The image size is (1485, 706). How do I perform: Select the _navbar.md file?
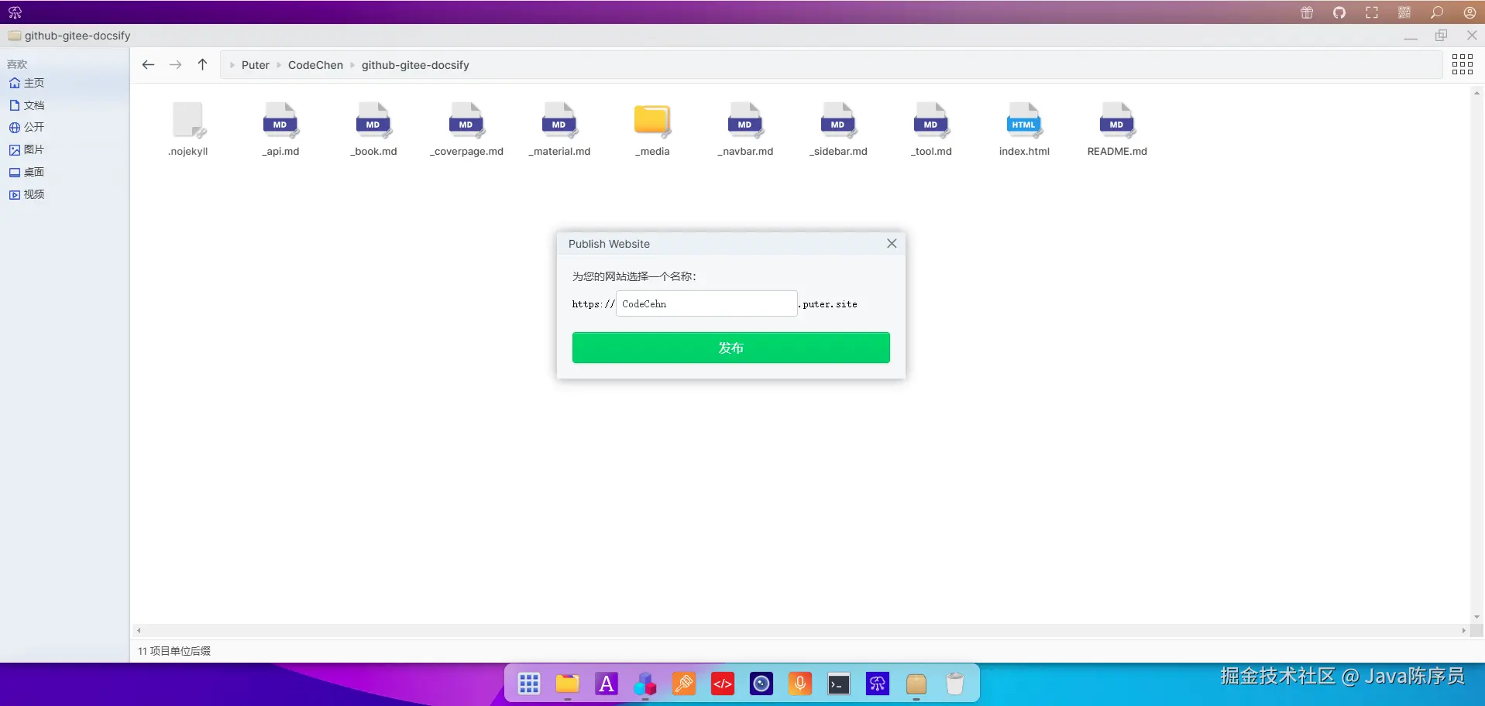(x=745, y=129)
